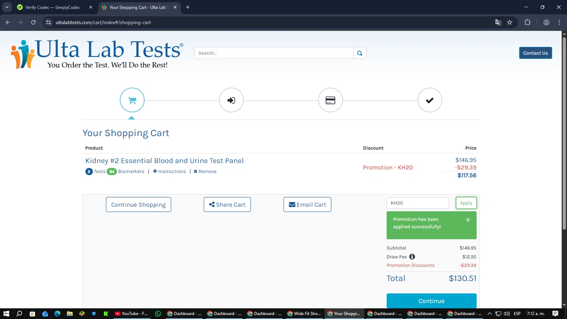Click the Contact Us button
567x319 pixels.
pos(535,53)
